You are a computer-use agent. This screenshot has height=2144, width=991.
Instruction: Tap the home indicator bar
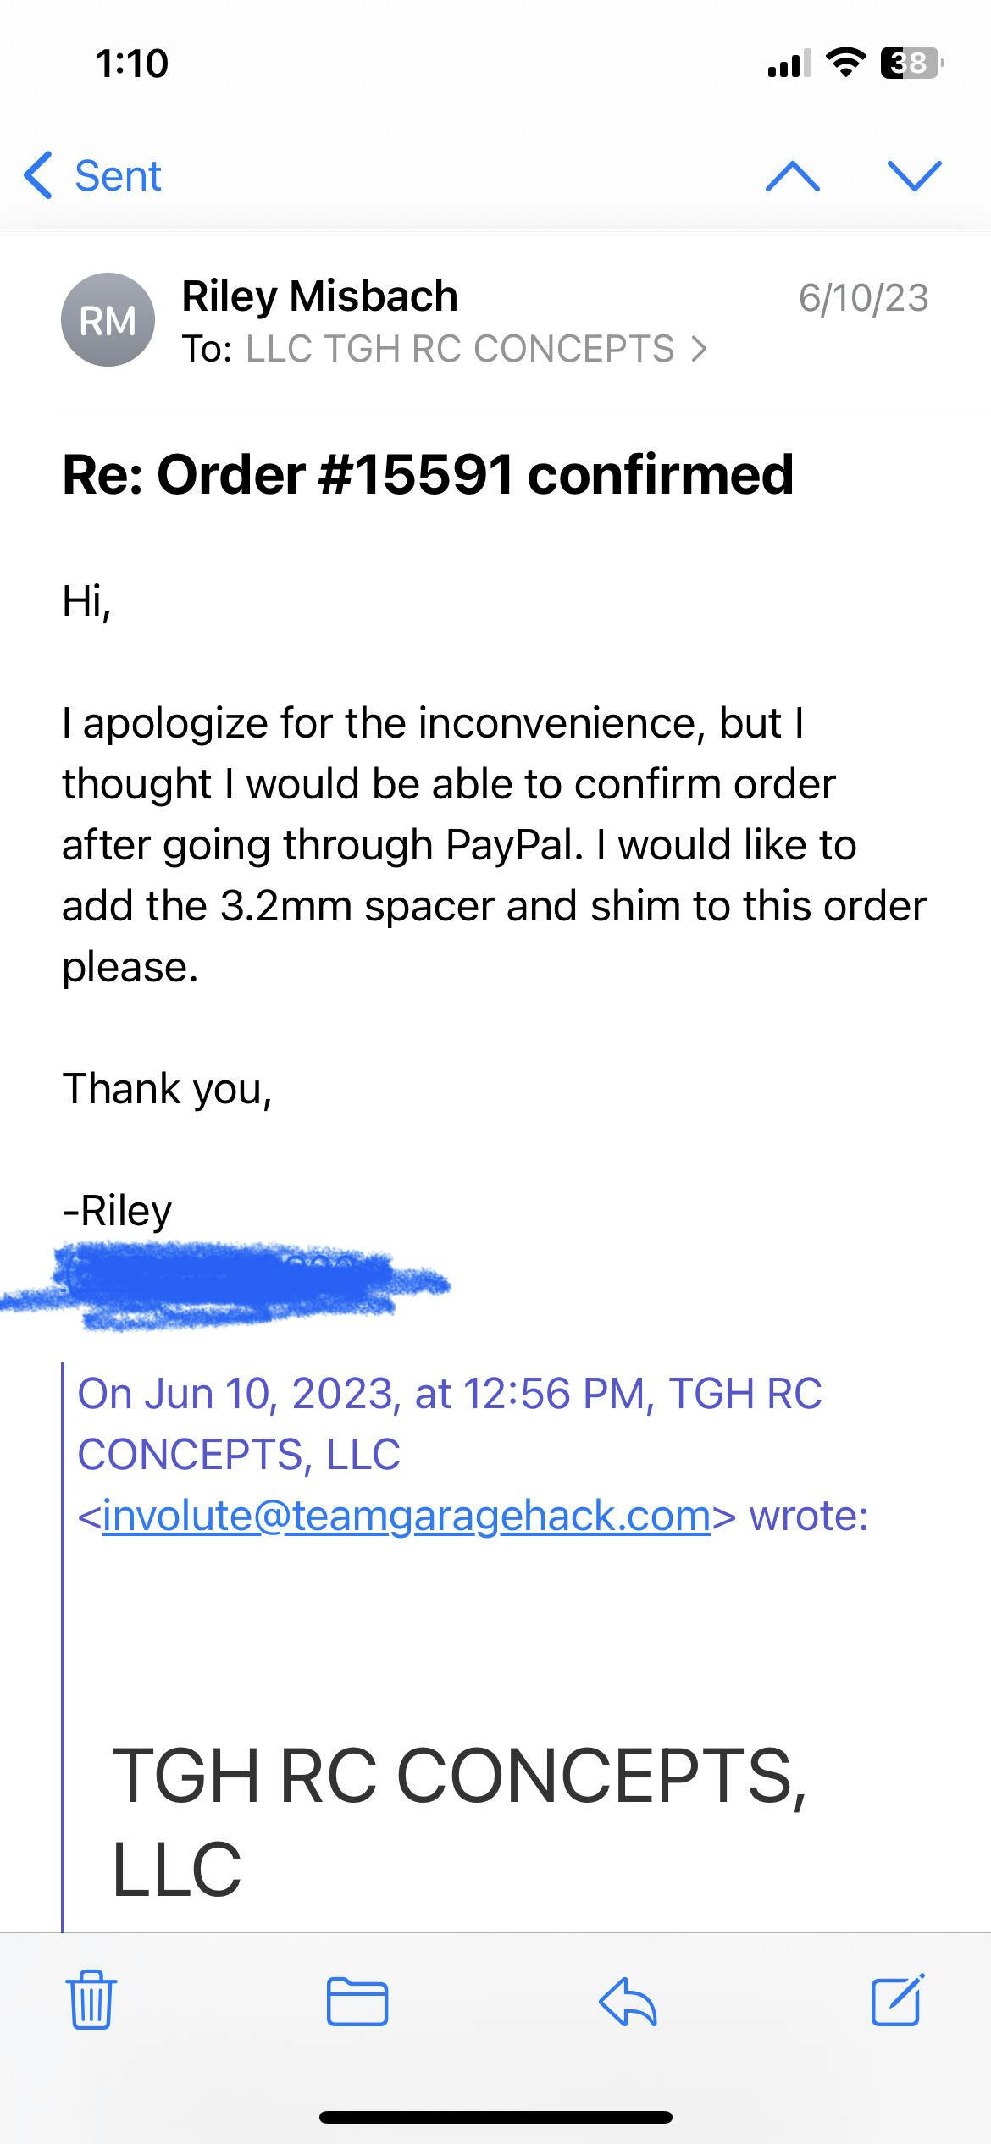click(495, 2117)
